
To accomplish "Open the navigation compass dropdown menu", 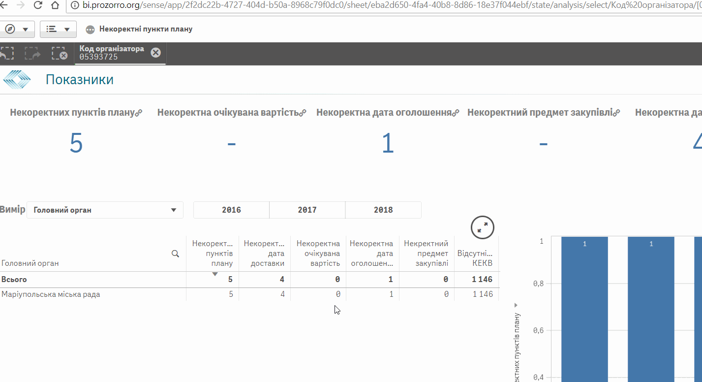I will 16,29.
